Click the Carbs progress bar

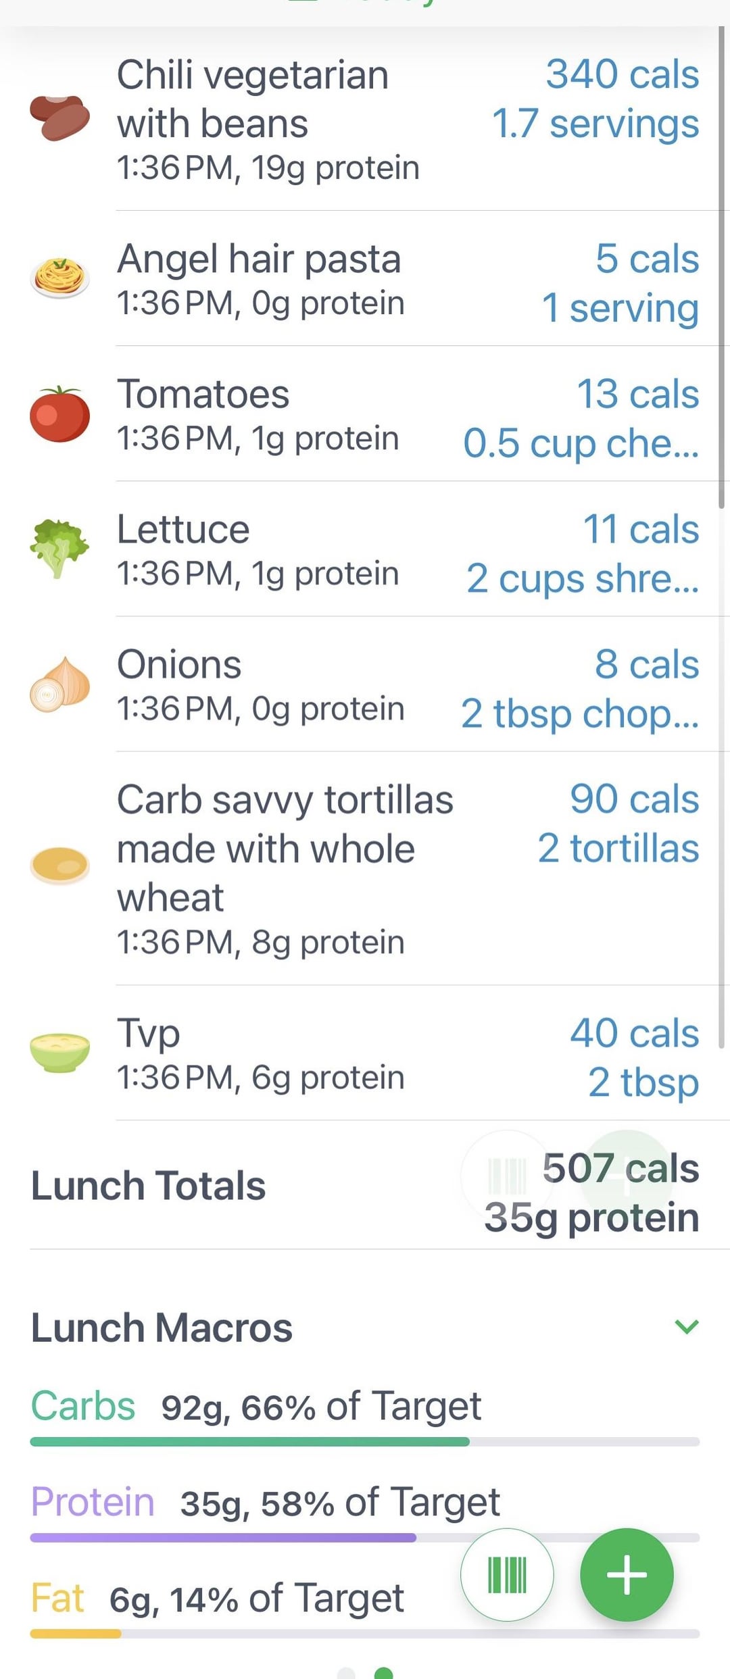click(x=365, y=1442)
